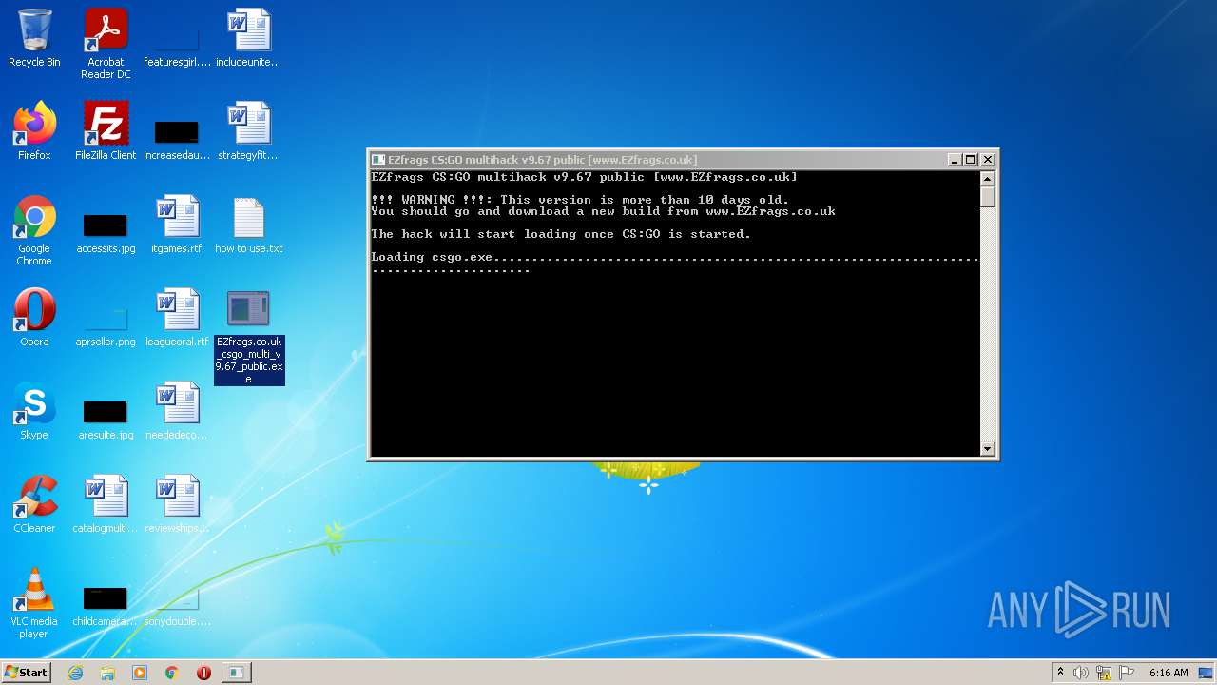Viewport: 1217px width, 685px height.
Task: Open Windows Explorer from taskbar
Action: (x=107, y=673)
